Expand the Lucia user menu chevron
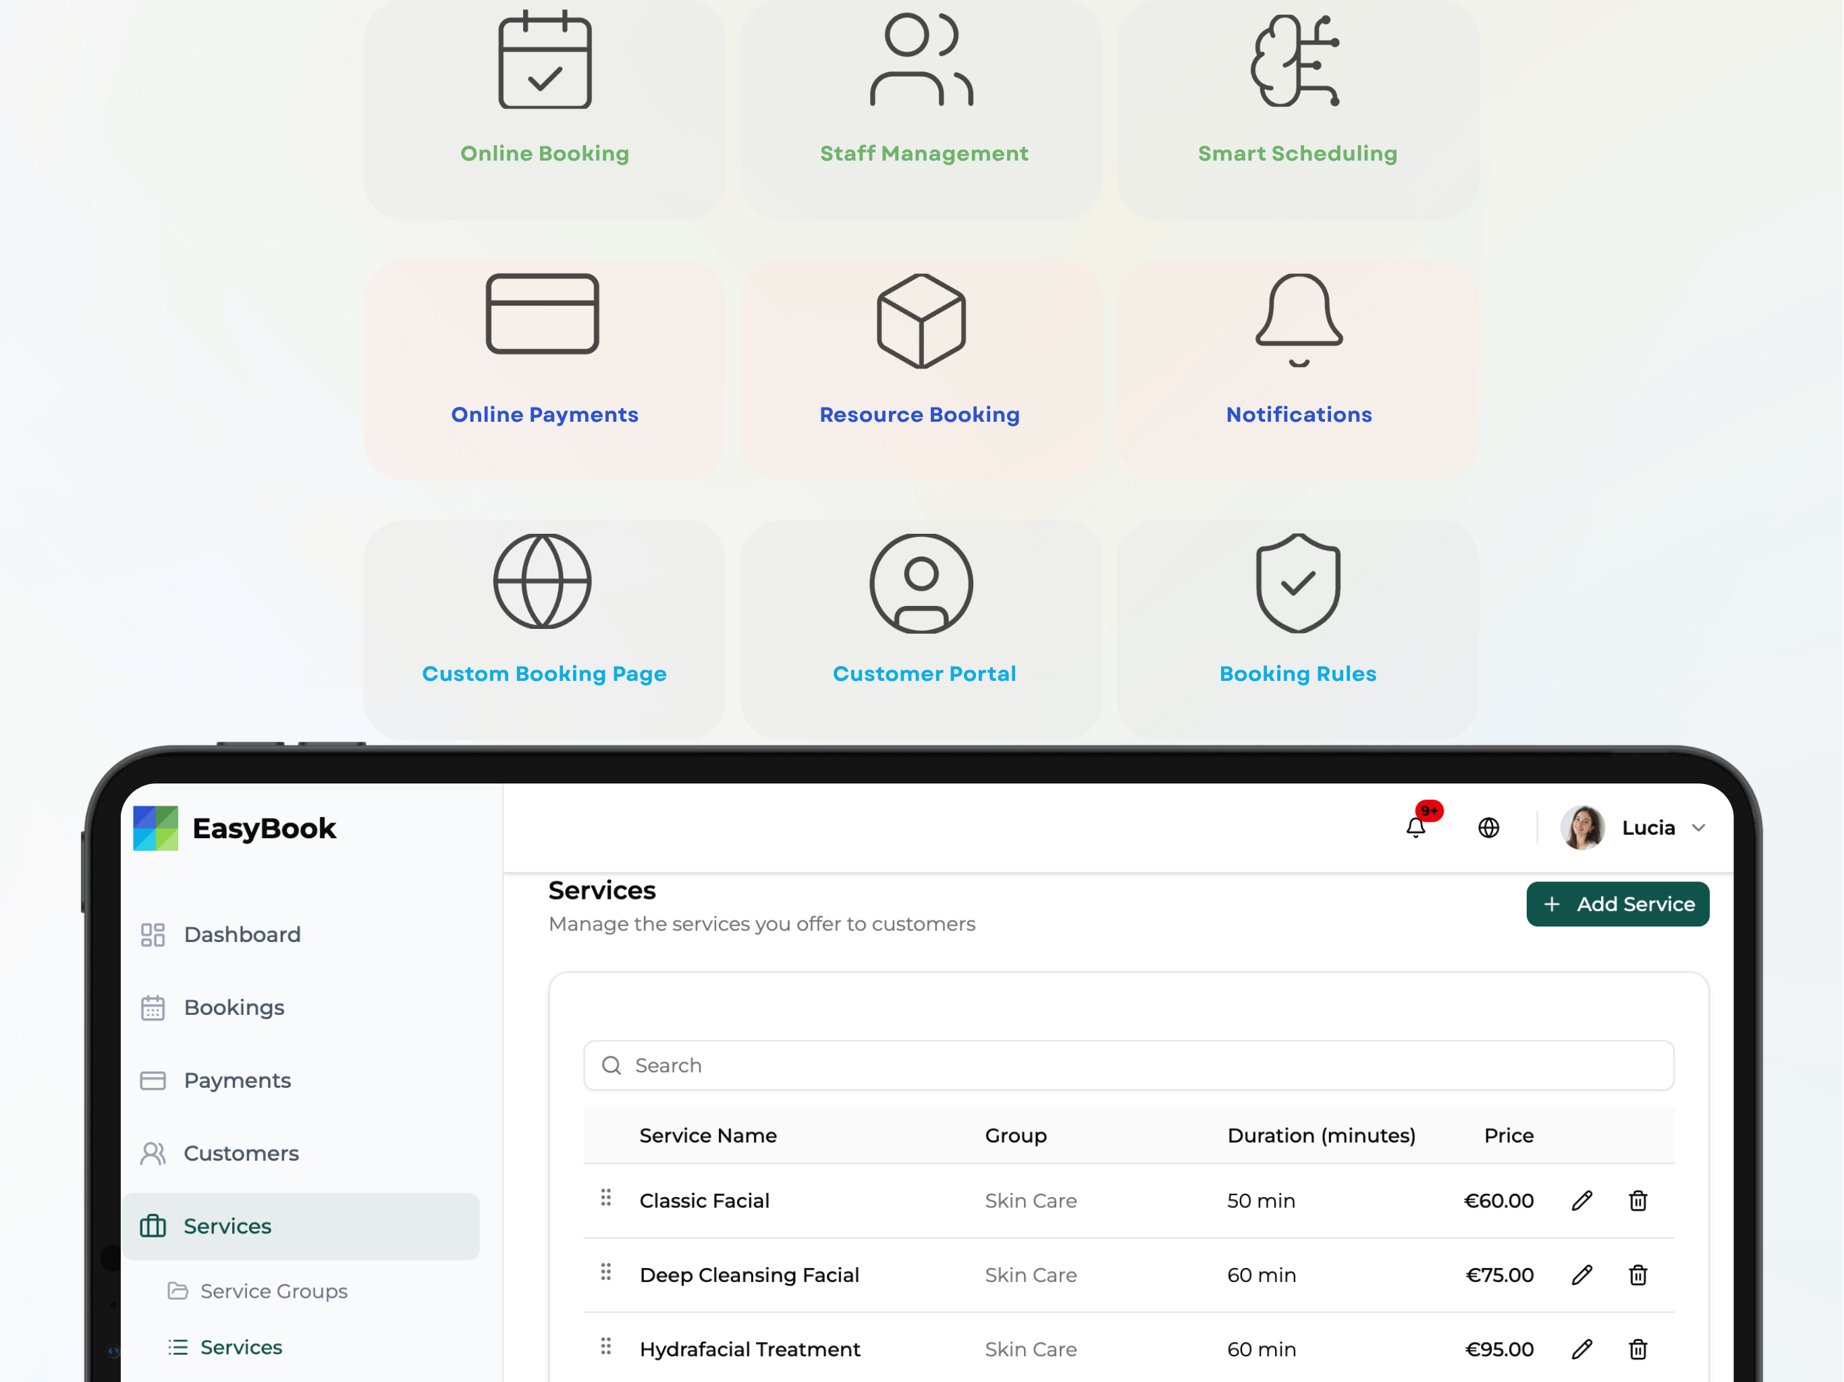Image resolution: width=1844 pixels, height=1382 pixels. click(1698, 828)
